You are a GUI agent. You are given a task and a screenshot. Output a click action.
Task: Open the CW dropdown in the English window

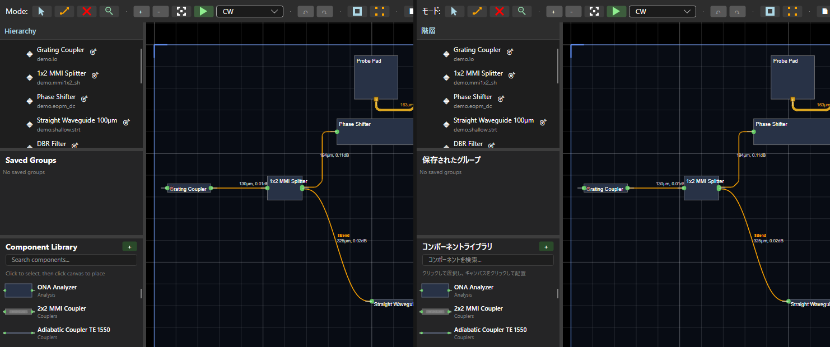250,11
